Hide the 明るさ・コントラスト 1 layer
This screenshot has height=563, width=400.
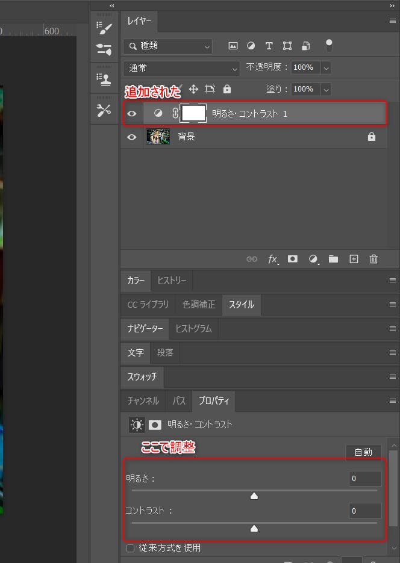point(132,113)
